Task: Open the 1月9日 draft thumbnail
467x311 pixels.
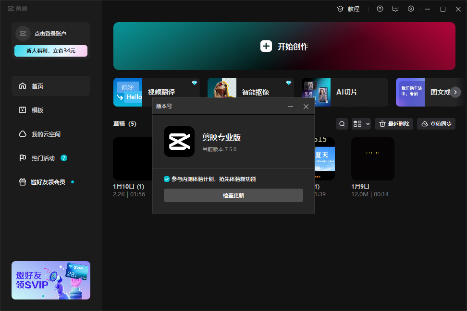Action: [372, 158]
